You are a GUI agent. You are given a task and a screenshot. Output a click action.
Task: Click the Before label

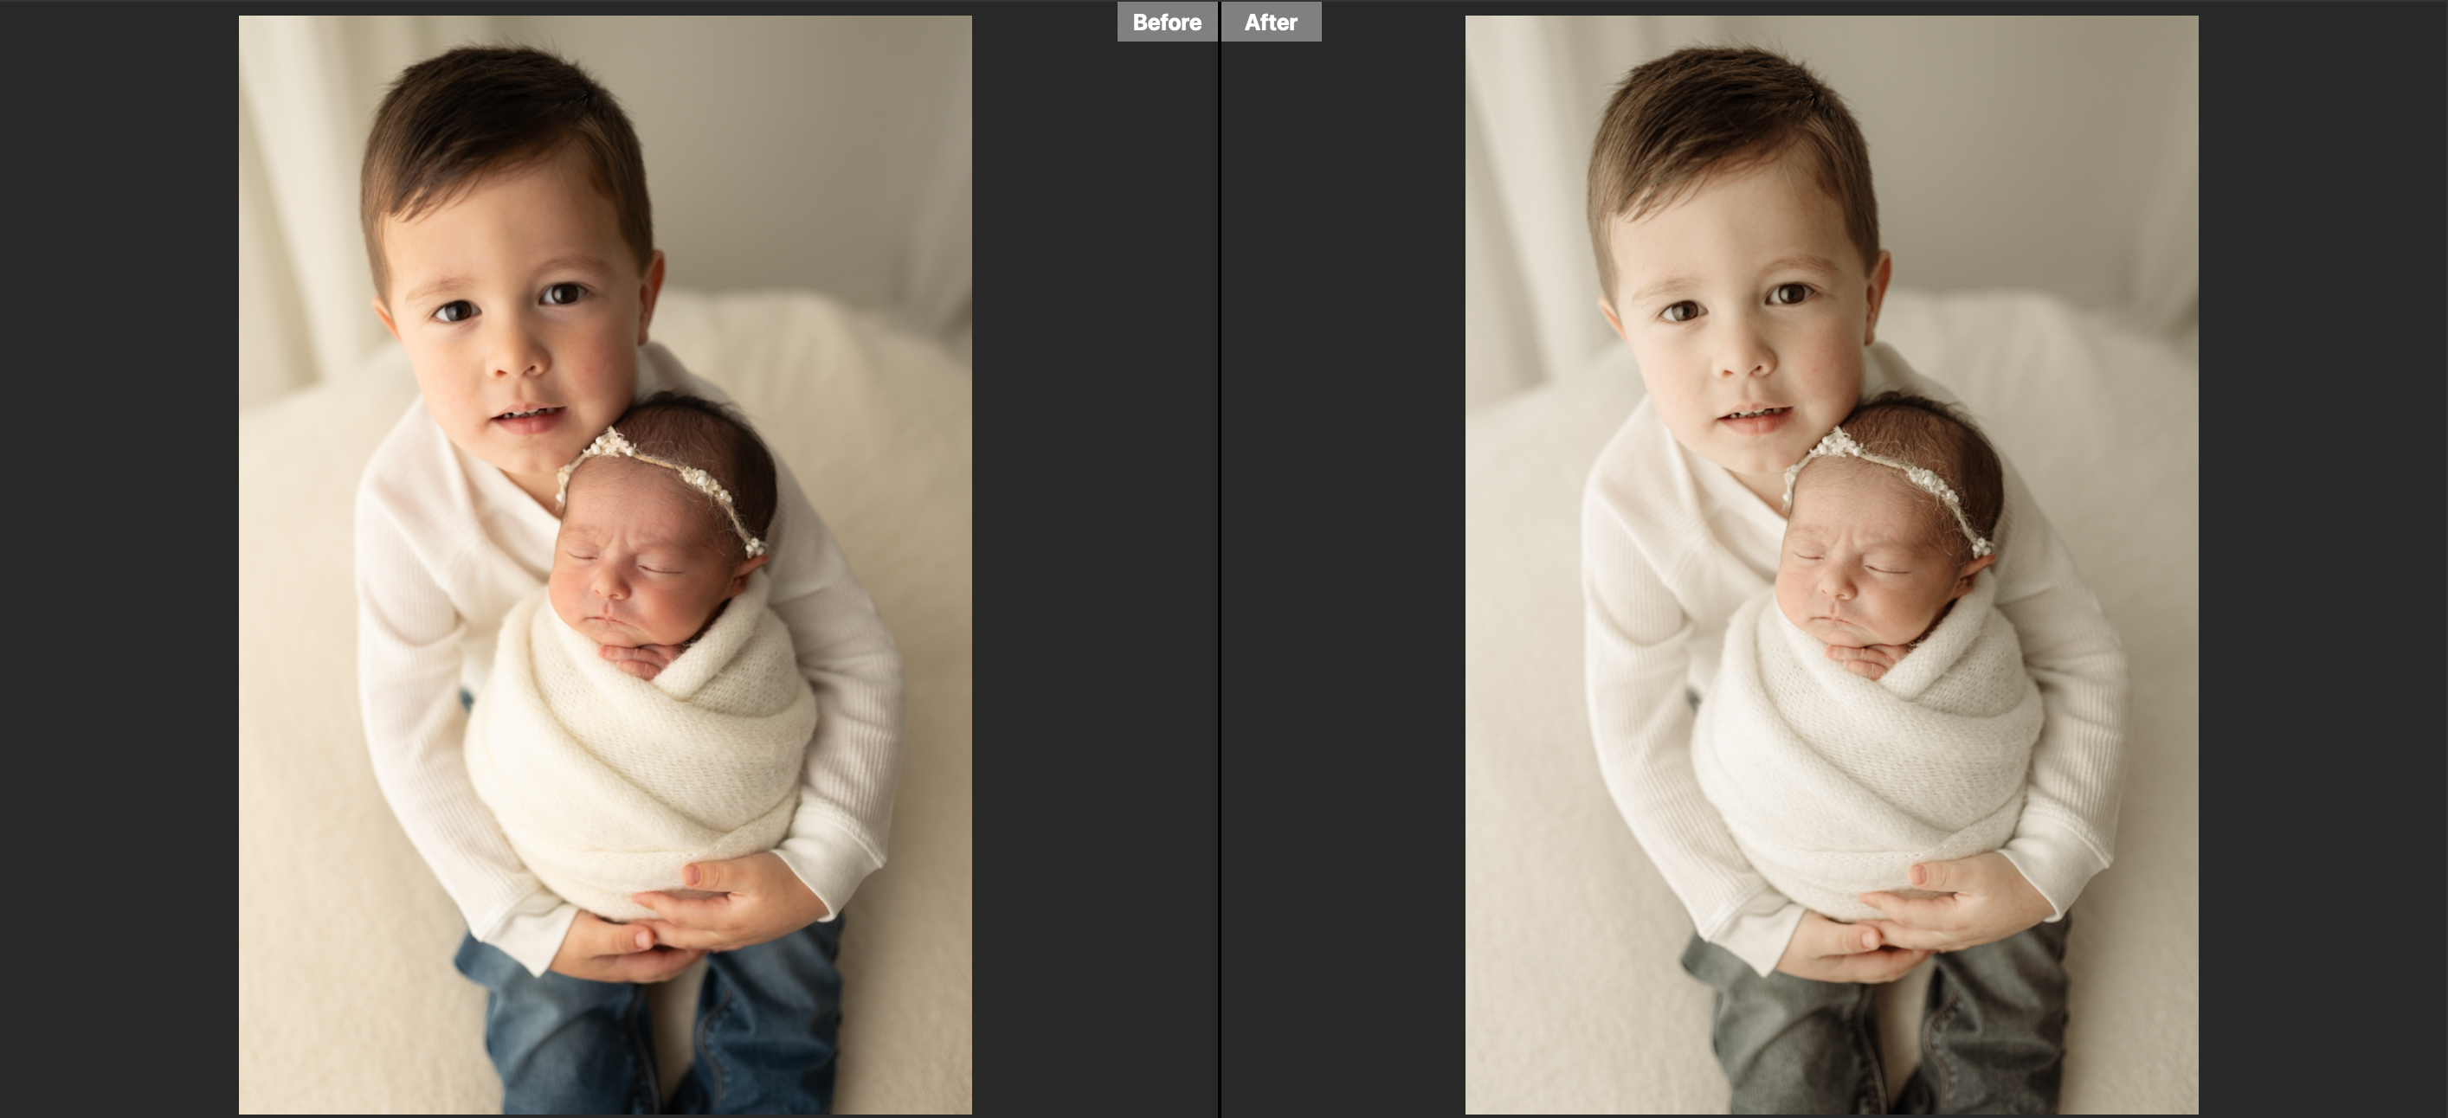pos(1166,22)
